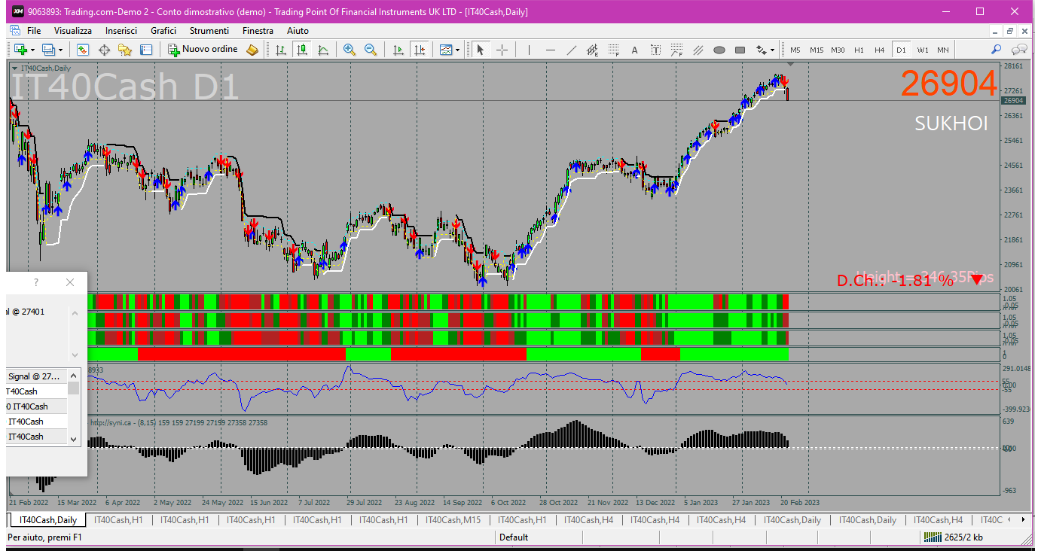
Task: Select the equidistant channel tool
Action: [593, 50]
